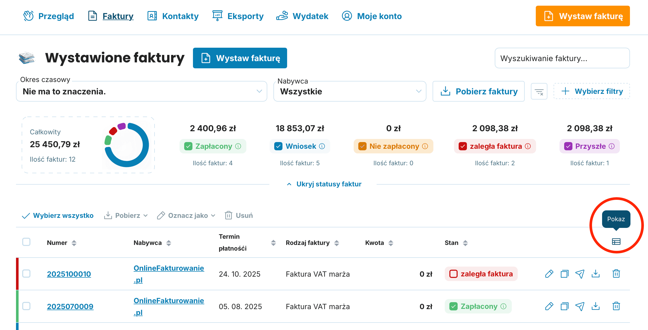Click the clear filters icon button
Screen dimensions: 648x330
pyautogui.click(x=539, y=92)
